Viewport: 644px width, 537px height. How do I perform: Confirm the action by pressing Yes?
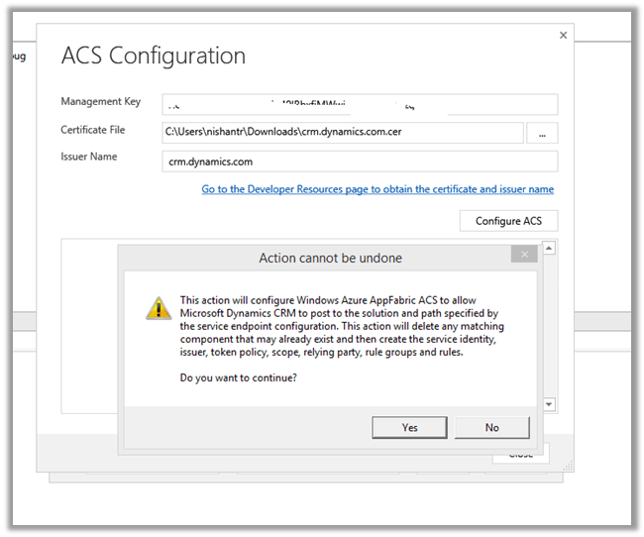coord(409,427)
